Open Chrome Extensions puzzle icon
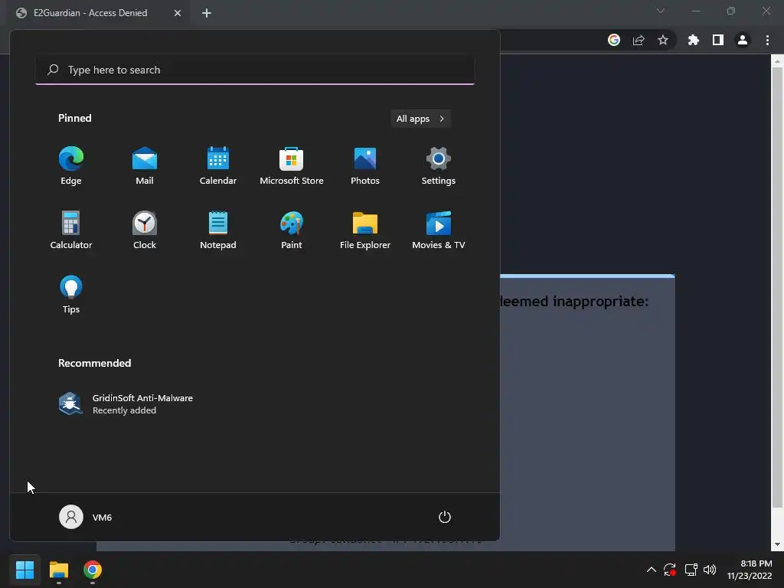Image resolution: width=784 pixels, height=588 pixels. pos(694,40)
